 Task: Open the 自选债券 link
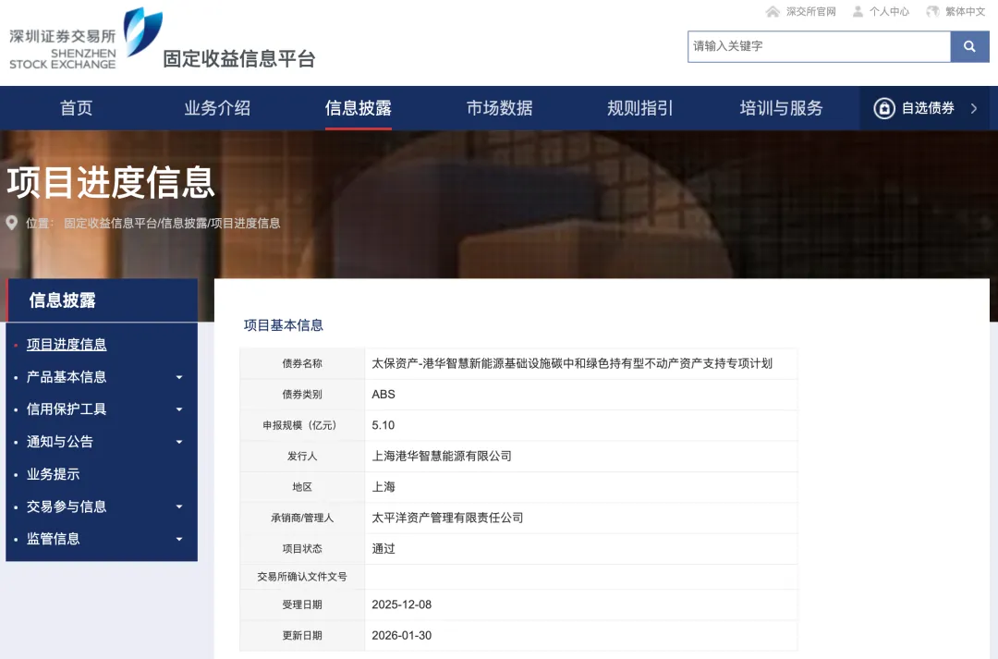point(928,108)
